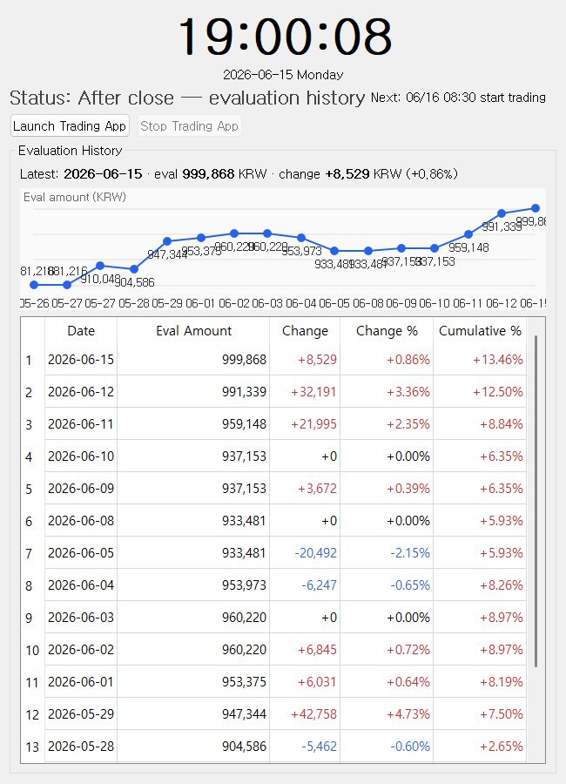
Task: Click the +7.50% cumulative cell
Action: click(480, 714)
